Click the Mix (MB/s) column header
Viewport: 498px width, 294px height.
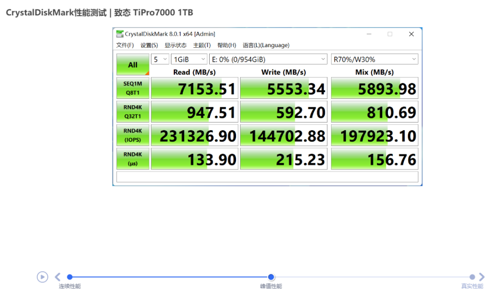374,72
